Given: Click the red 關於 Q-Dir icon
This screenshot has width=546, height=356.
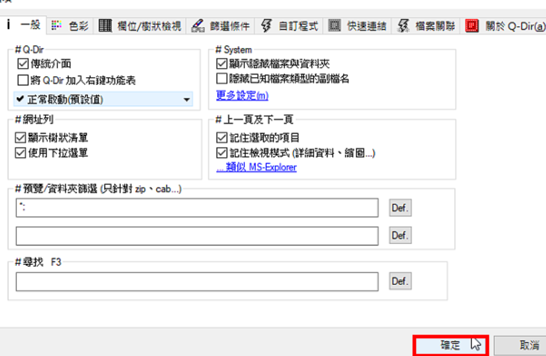Looking at the screenshot, I should click(472, 25).
